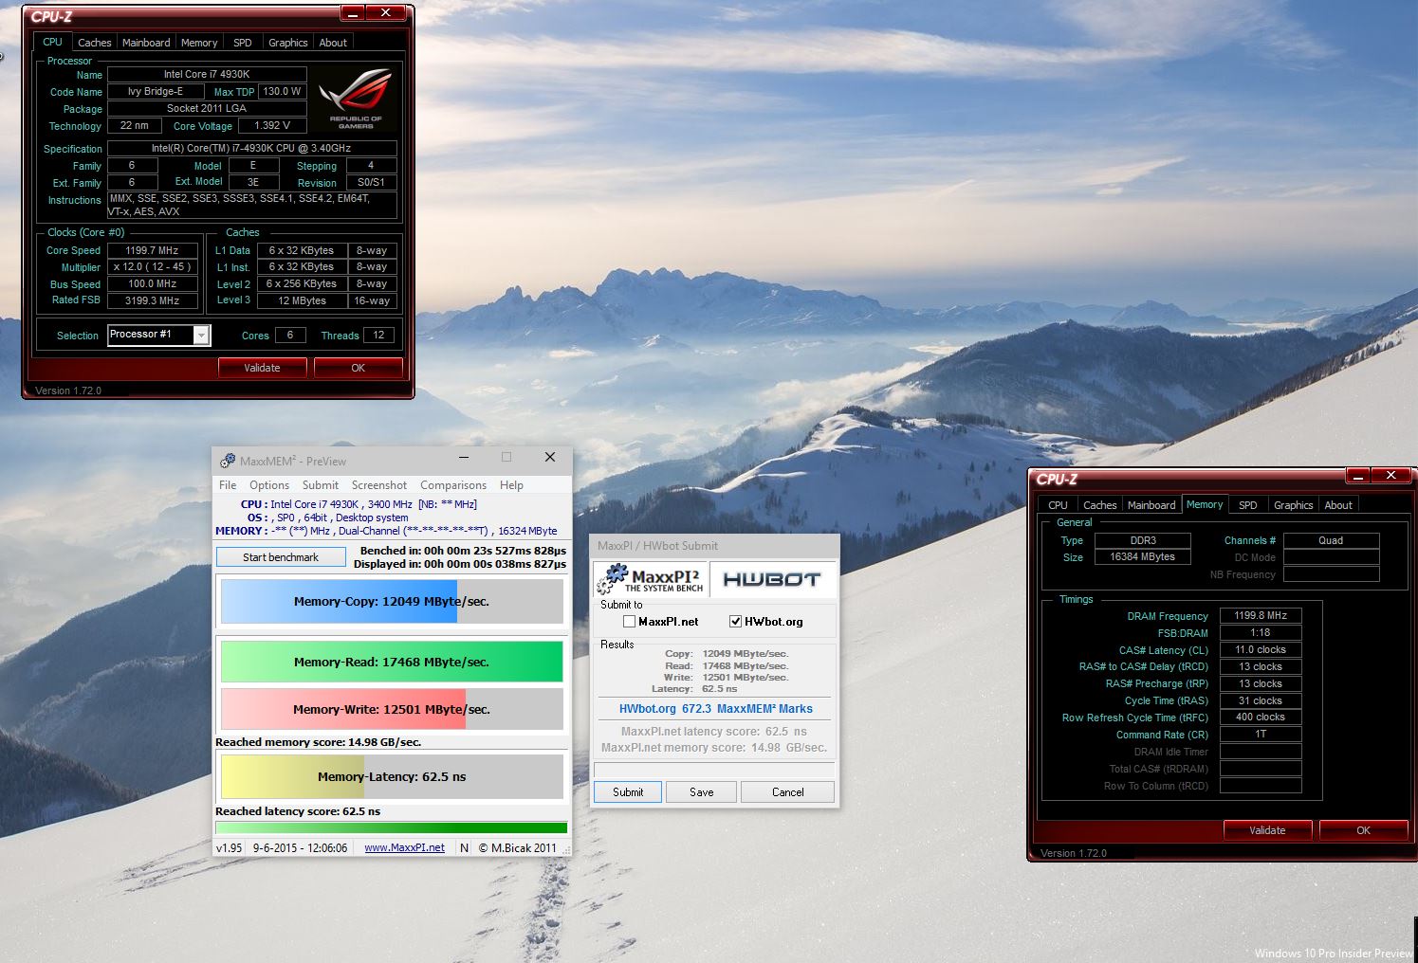The image size is (1418, 963).
Task: Click the Memory-Write result bar
Action: 392,709
